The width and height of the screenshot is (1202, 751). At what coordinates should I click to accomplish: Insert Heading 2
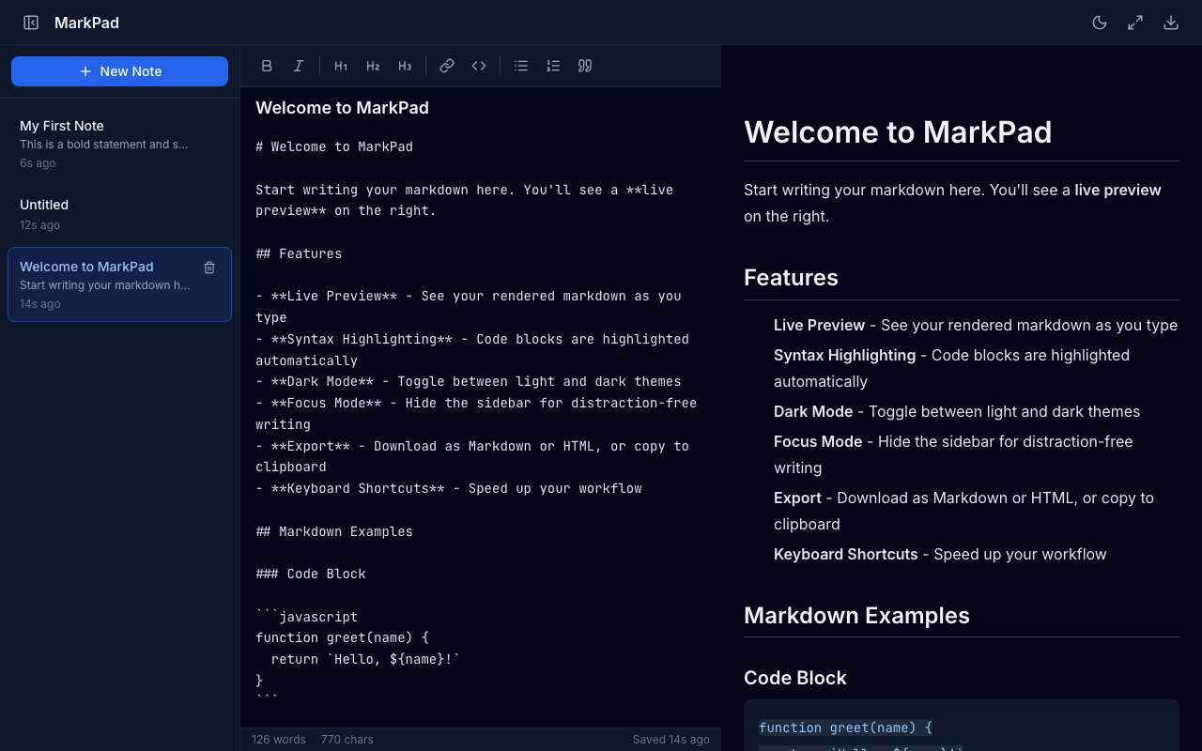373,66
